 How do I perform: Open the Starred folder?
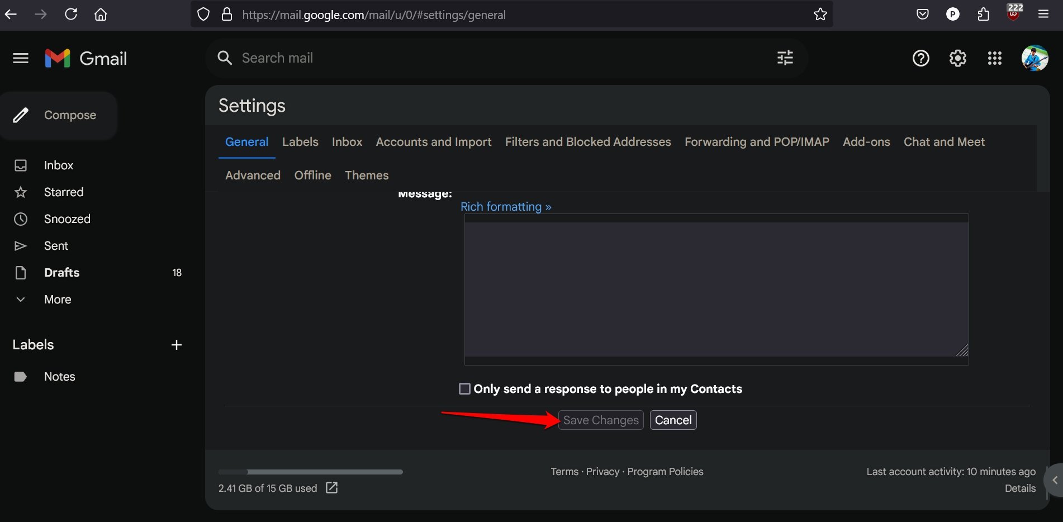pyautogui.click(x=64, y=192)
